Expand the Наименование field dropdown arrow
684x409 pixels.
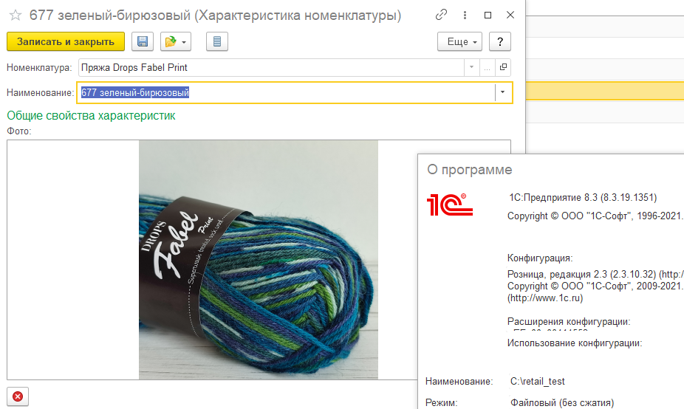[503, 92]
